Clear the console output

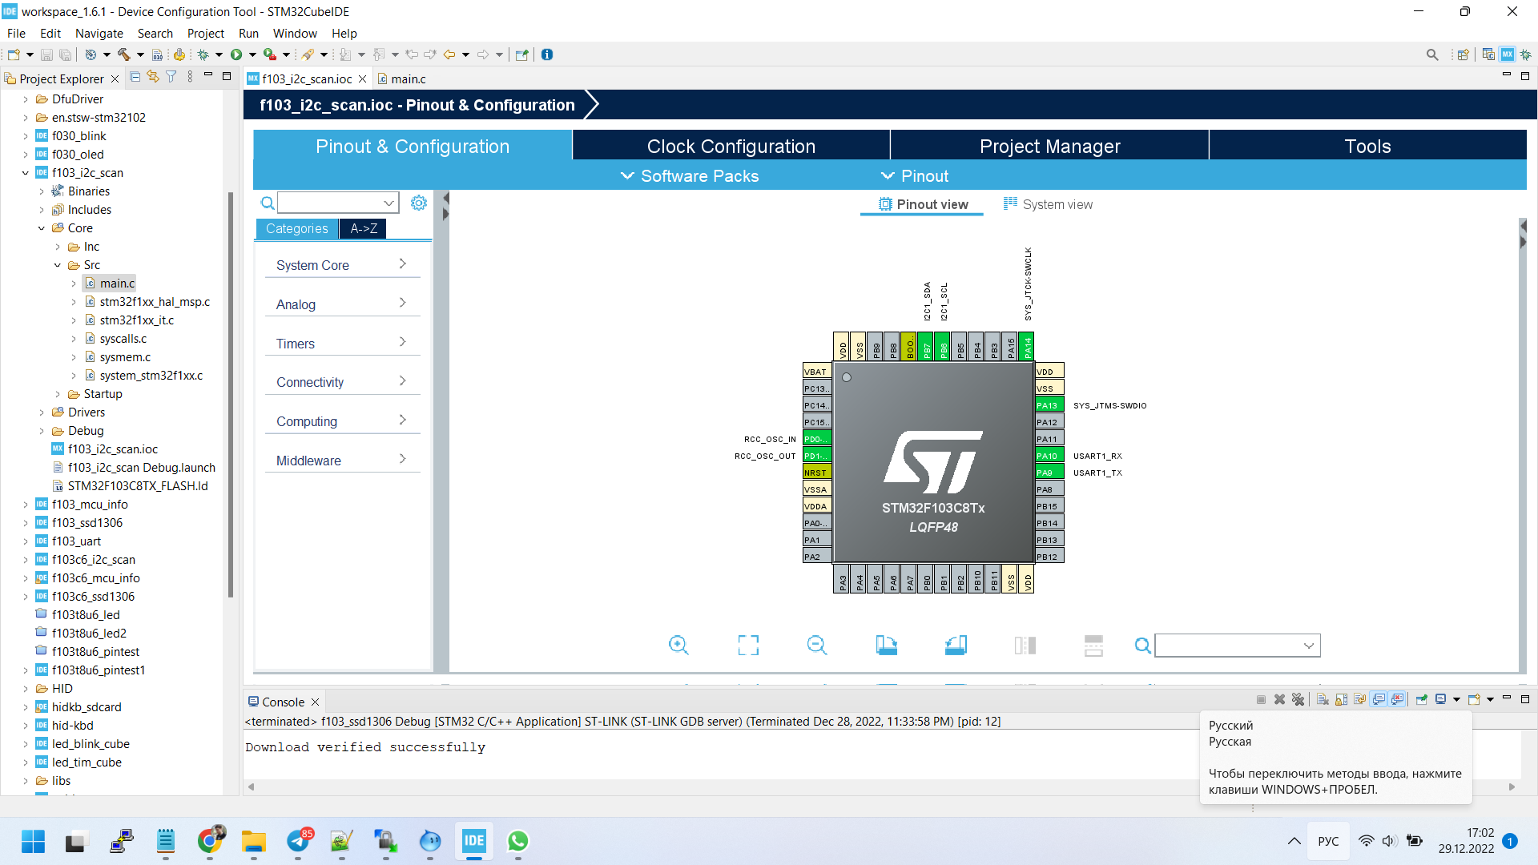point(1323,699)
